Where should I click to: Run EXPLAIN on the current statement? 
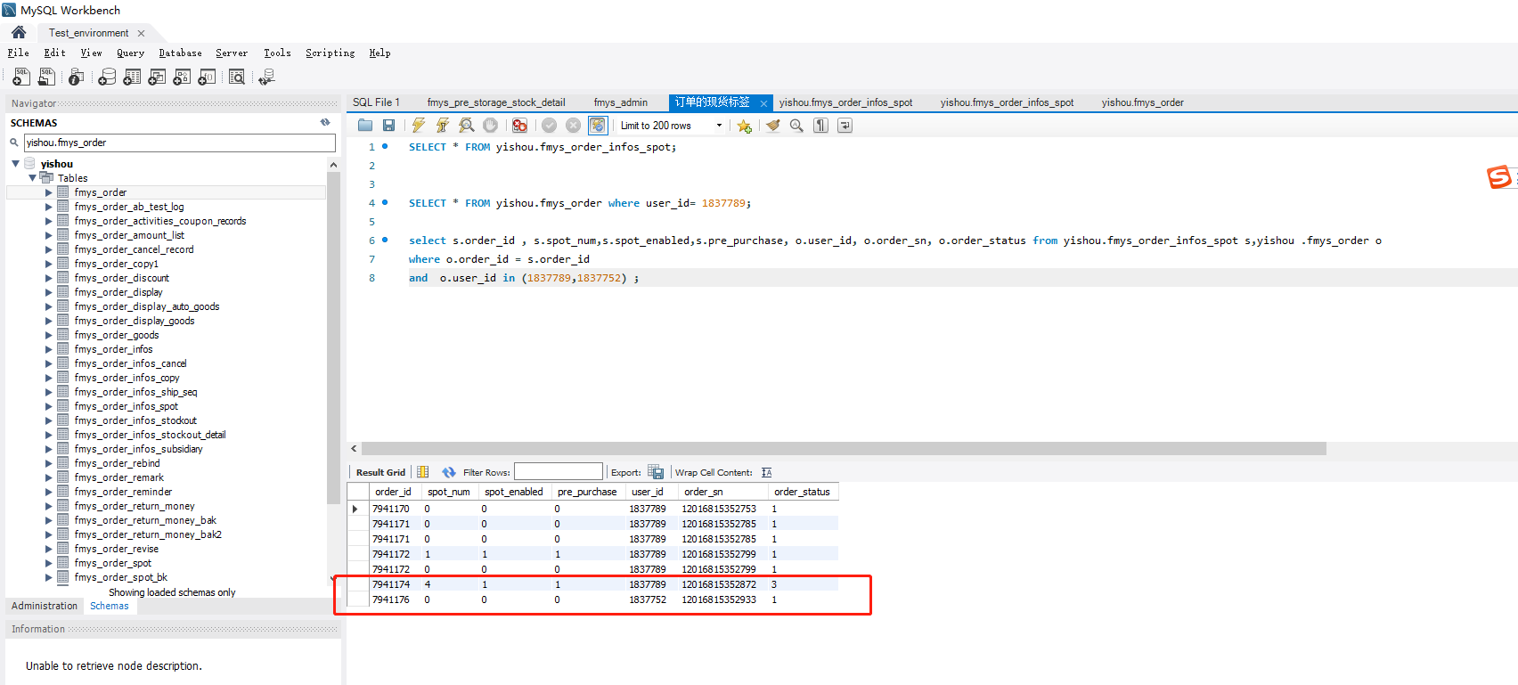pyautogui.click(x=467, y=126)
